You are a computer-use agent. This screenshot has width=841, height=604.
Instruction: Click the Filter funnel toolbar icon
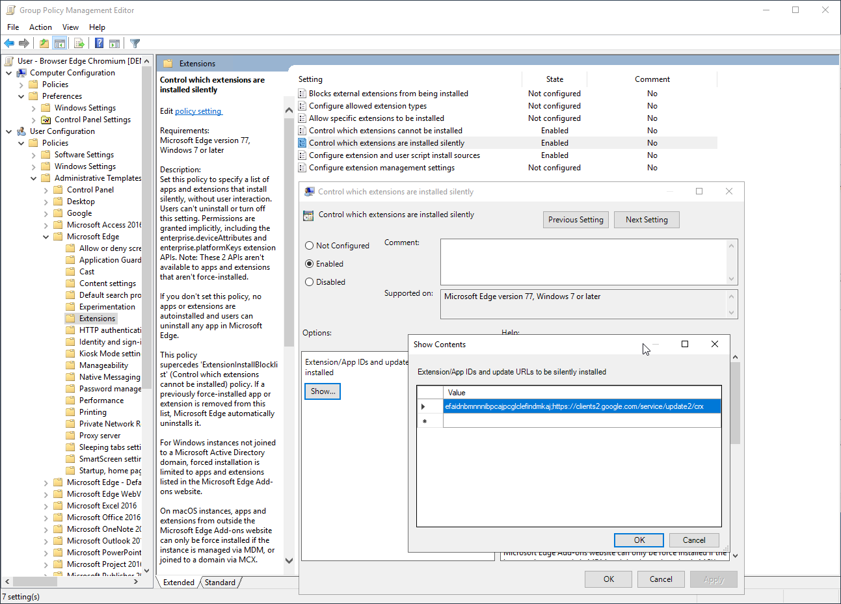click(135, 44)
